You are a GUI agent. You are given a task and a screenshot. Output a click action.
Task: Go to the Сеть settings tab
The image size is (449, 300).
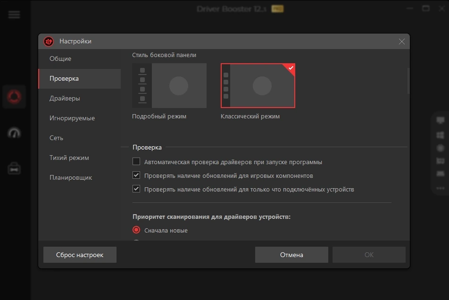(79, 138)
